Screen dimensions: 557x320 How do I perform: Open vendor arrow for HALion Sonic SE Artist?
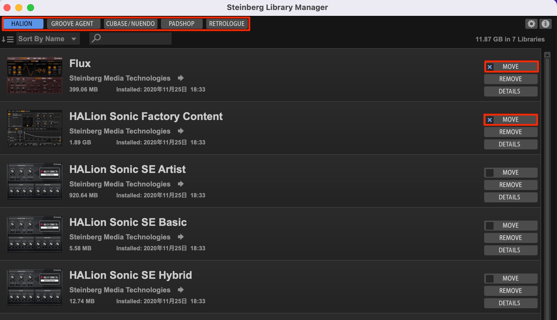[181, 184]
